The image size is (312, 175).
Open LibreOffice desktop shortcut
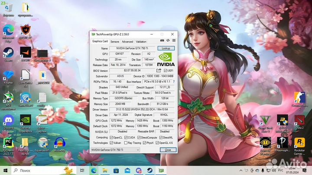click(x=25, y=78)
